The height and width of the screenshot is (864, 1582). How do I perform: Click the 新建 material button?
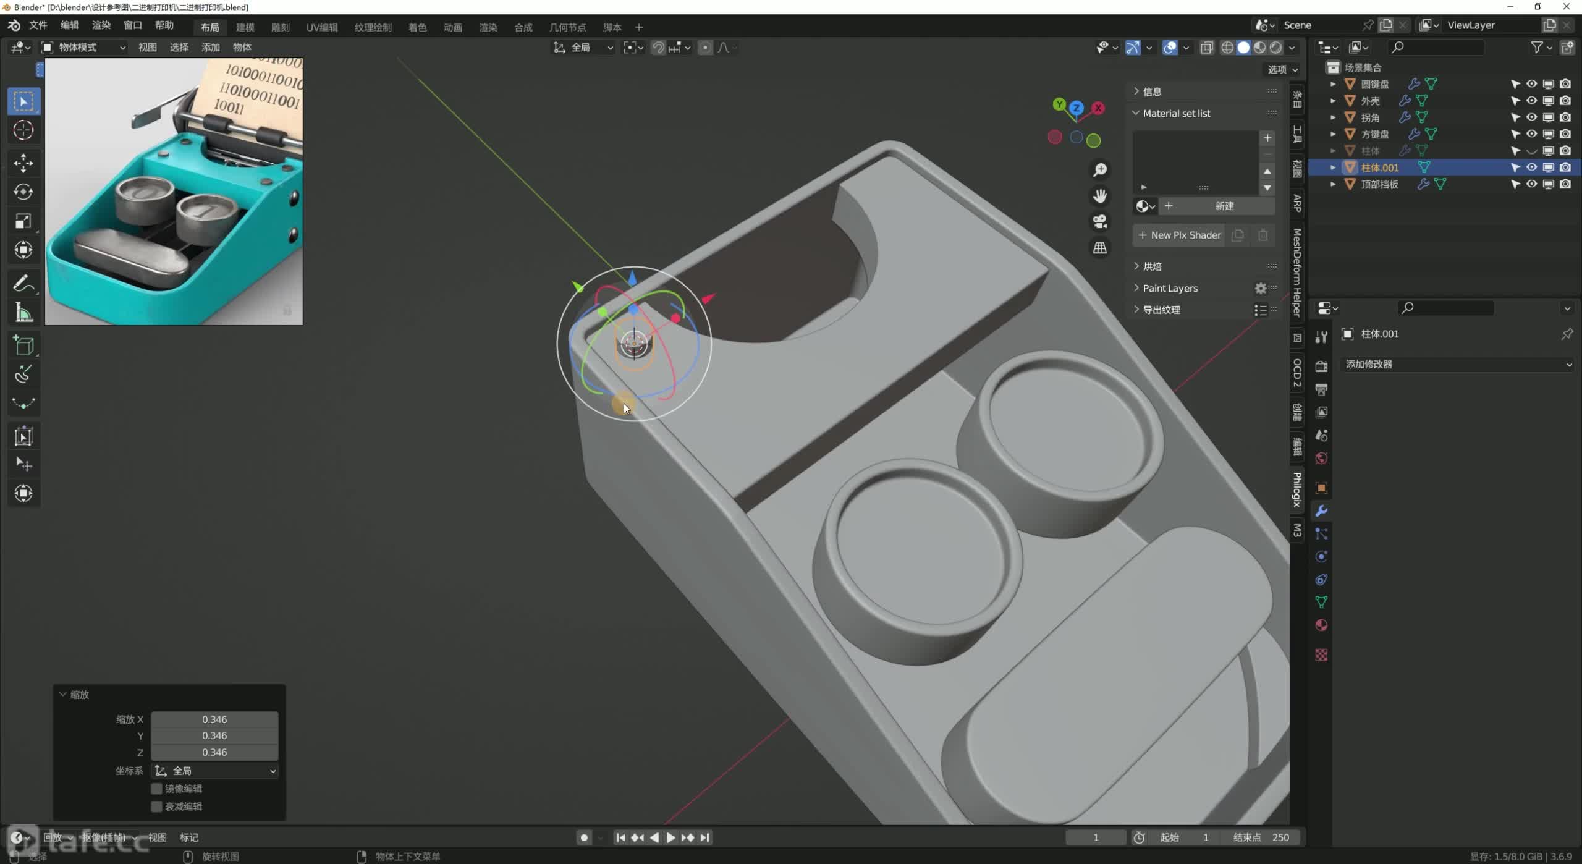1224,206
